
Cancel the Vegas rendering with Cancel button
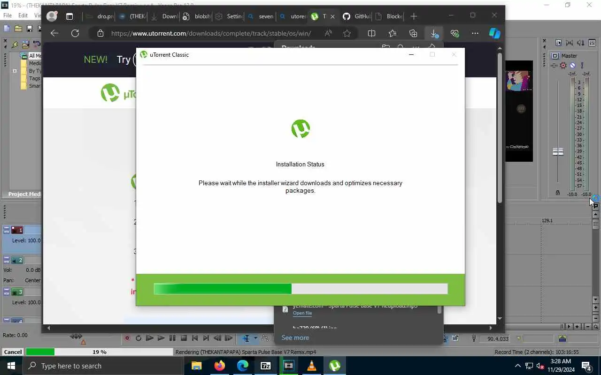[x=13, y=352]
